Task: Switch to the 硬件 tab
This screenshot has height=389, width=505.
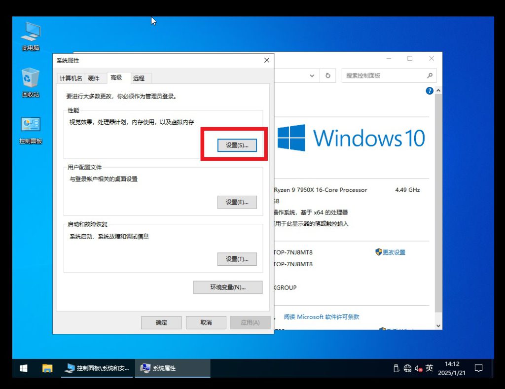Action: [94, 78]
